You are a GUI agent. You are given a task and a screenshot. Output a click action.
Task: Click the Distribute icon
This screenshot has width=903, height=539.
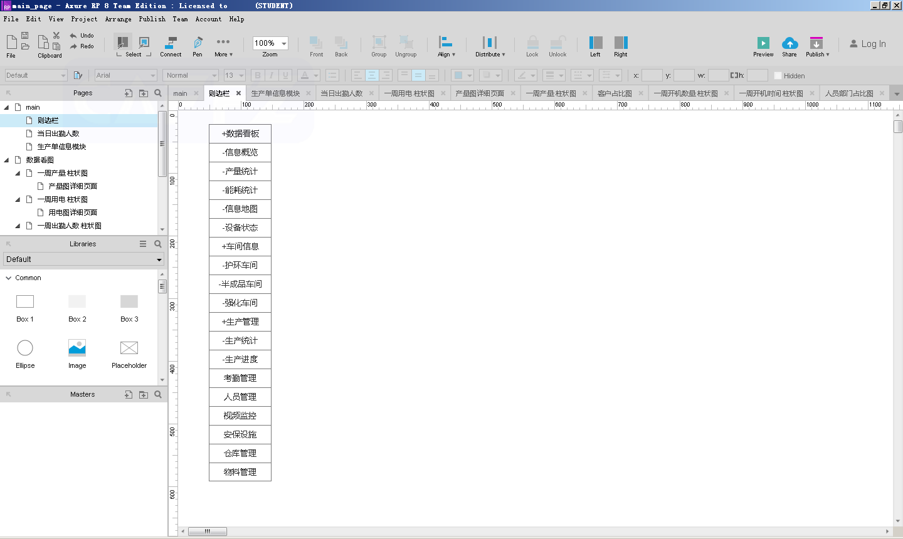(x=489, y=43)
